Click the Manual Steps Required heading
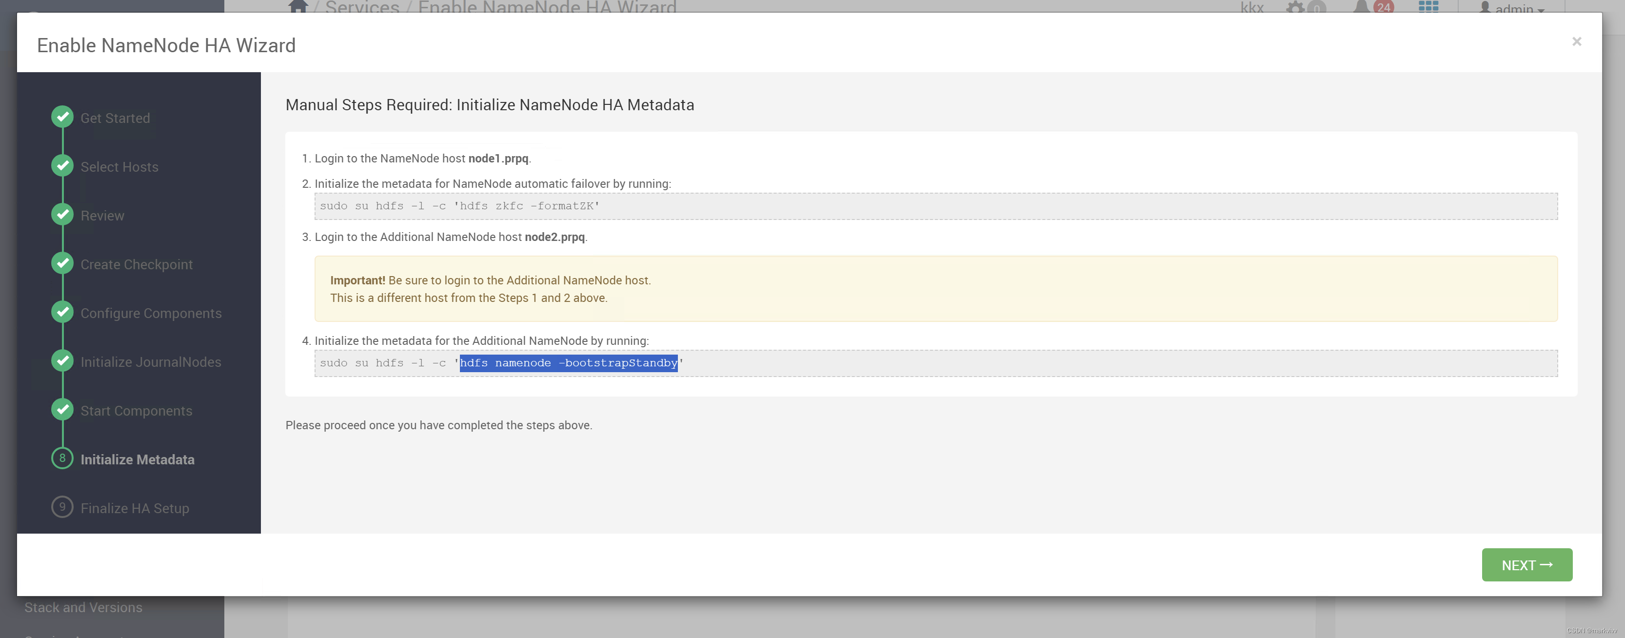 point(490,105)
